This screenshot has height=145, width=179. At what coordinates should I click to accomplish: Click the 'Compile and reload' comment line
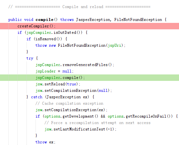click(x=79, y=7)
